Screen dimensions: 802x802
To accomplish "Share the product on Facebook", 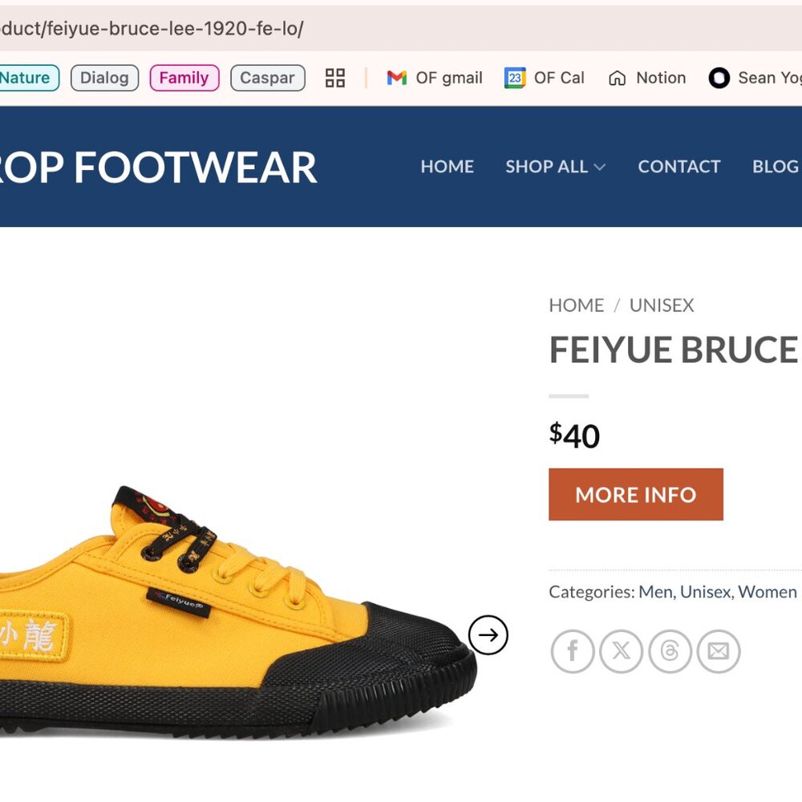I will [x=573, y=651].
